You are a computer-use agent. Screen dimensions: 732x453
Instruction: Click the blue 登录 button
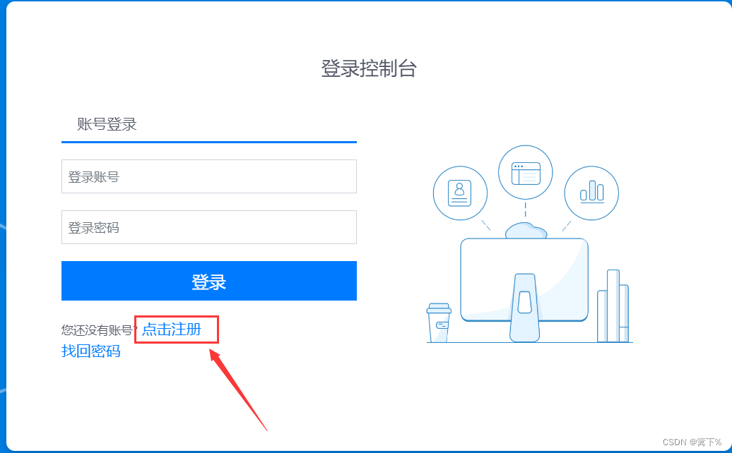(x=209, y=281)
